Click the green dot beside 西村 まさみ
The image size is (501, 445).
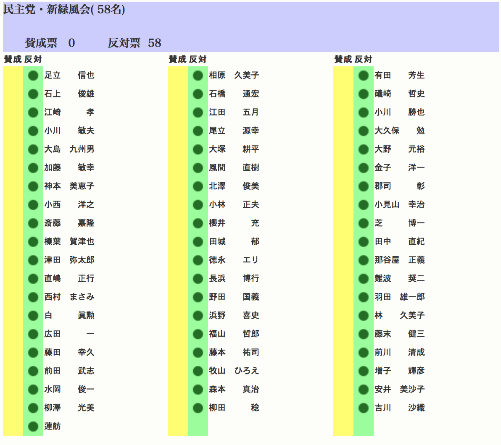33,297
